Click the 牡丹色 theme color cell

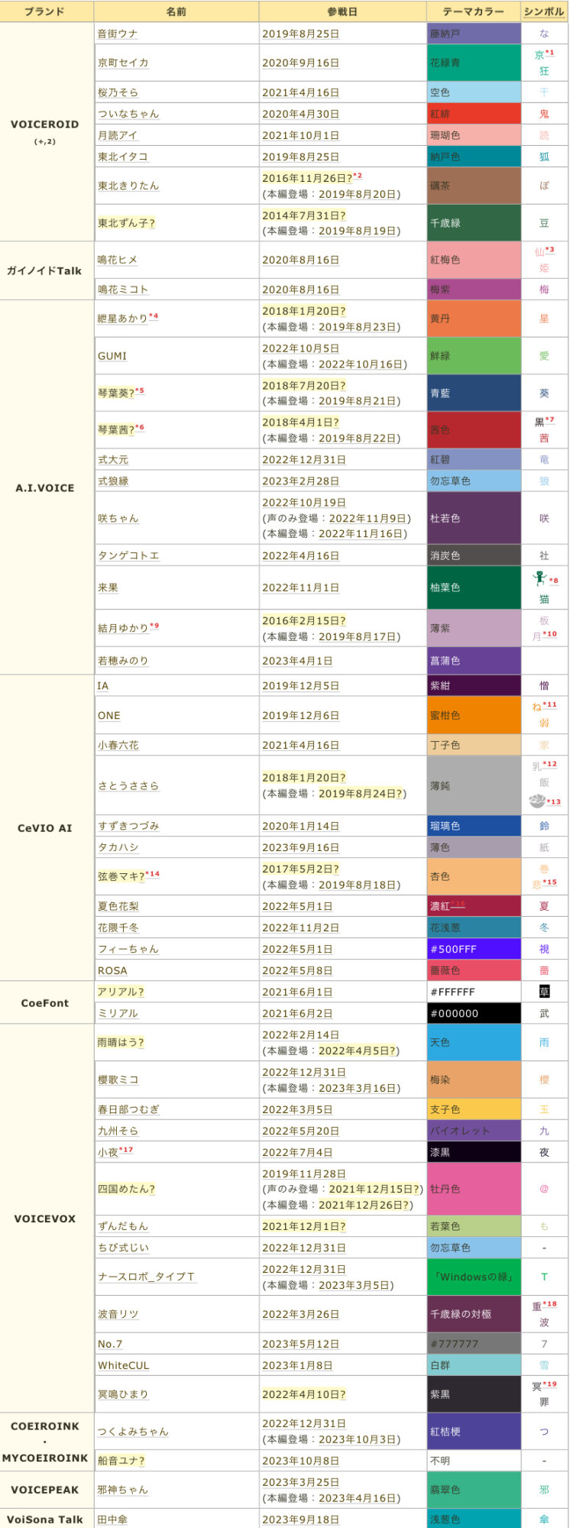[x=474, y=1190]
